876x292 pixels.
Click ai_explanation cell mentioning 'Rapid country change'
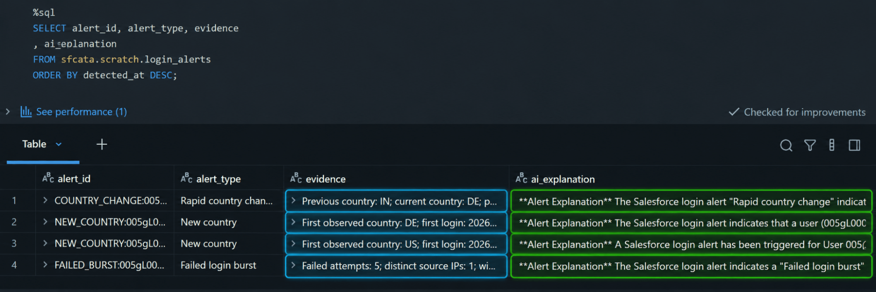tap(692, 201)
